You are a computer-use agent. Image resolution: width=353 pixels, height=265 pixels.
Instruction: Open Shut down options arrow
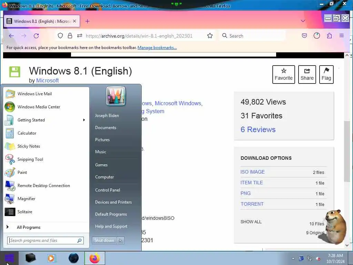click(x=120, y=241)
